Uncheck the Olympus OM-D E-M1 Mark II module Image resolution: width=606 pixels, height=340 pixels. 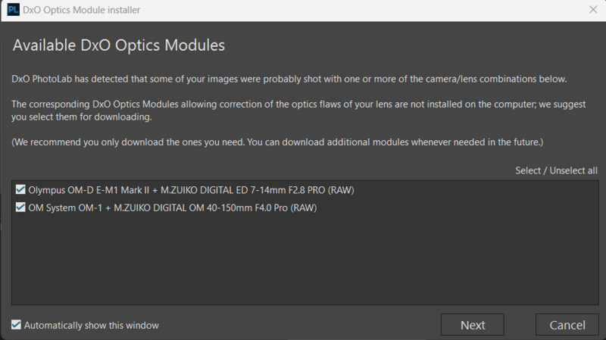click(x=20, y=190)
